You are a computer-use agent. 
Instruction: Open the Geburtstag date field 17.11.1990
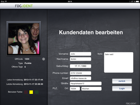pyautogui.click(x=80, y=66)
